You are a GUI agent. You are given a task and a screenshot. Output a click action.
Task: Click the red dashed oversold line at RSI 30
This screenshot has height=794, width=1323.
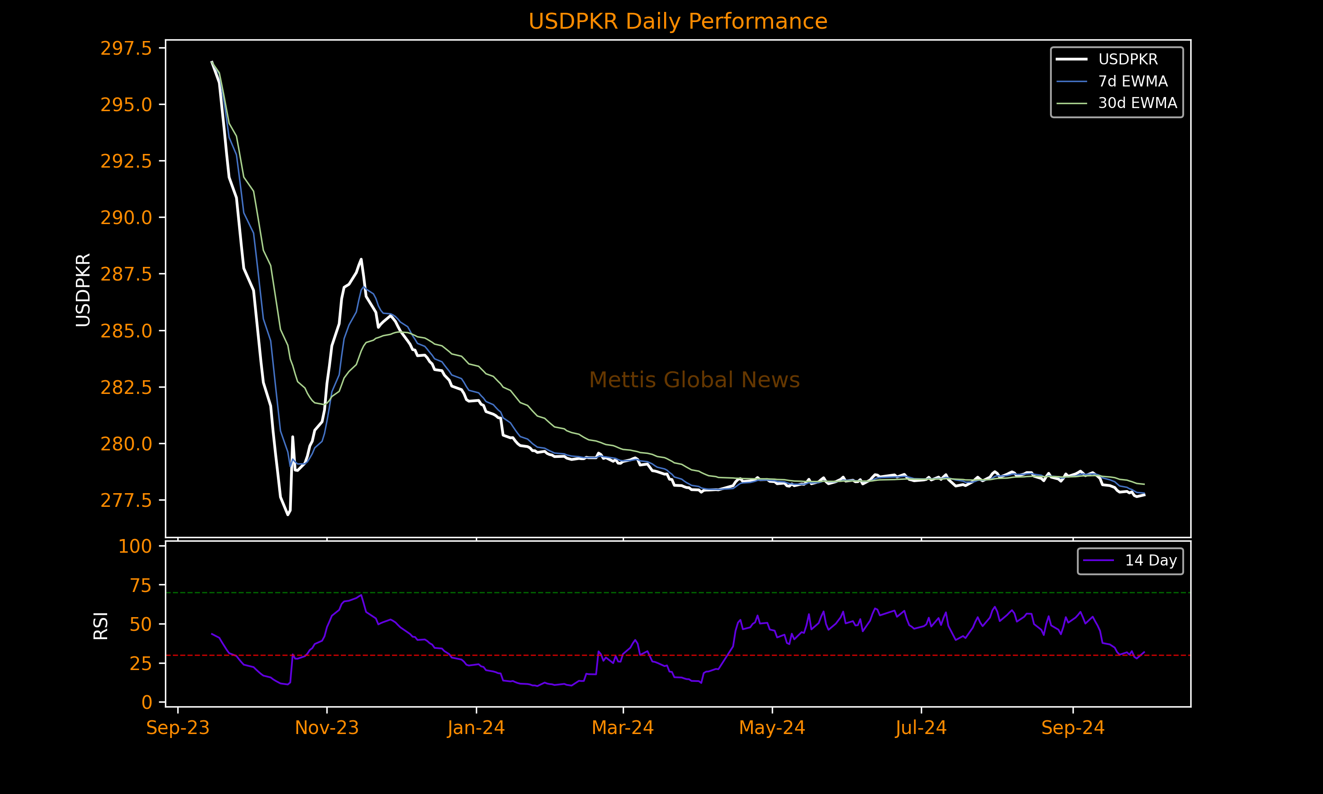click(678, 655)
